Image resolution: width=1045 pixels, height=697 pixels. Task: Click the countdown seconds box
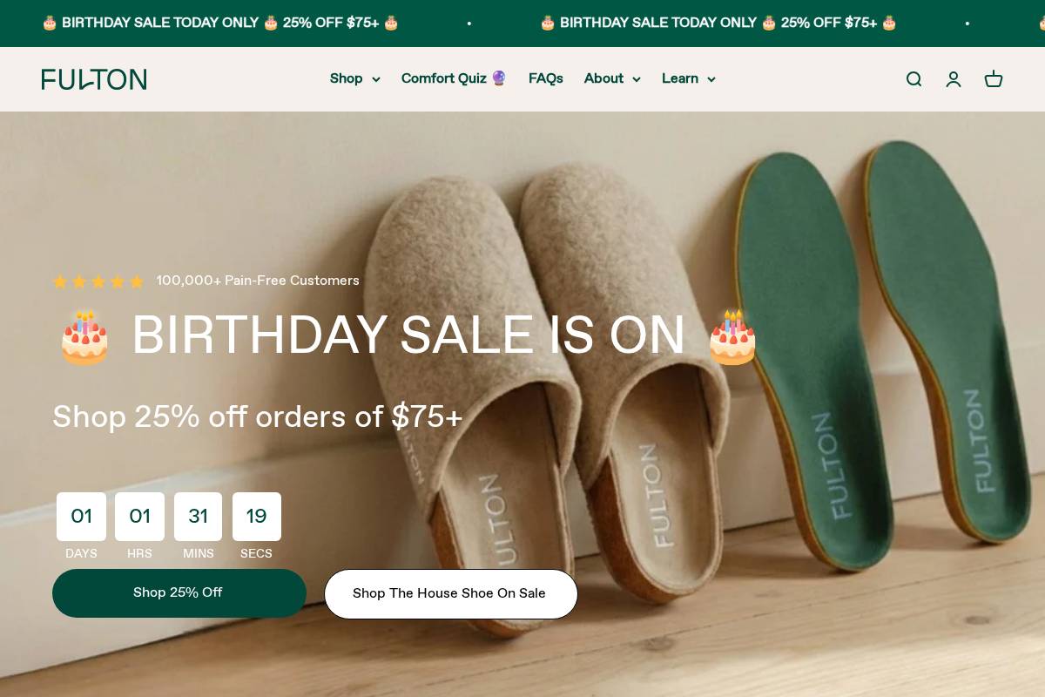click(257, 517)
